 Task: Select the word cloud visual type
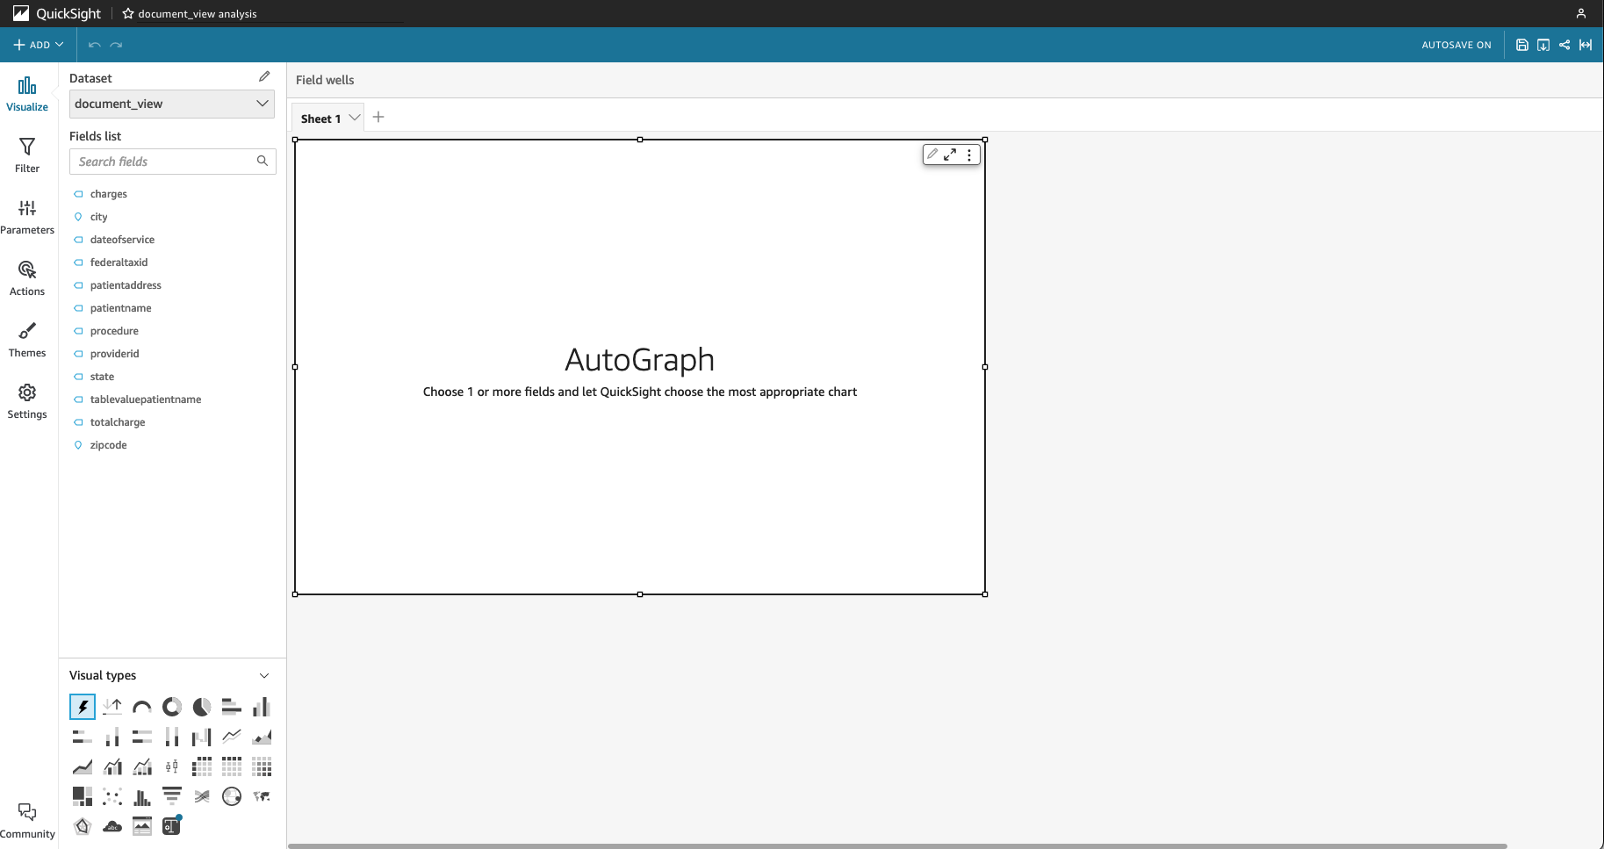111,825
